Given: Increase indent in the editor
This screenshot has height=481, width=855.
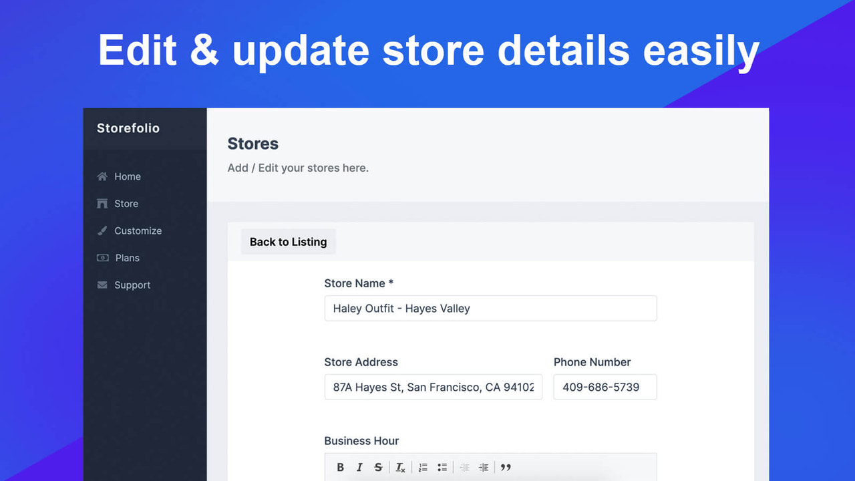Looking at the screenshot, I should (x=484, y=467).
